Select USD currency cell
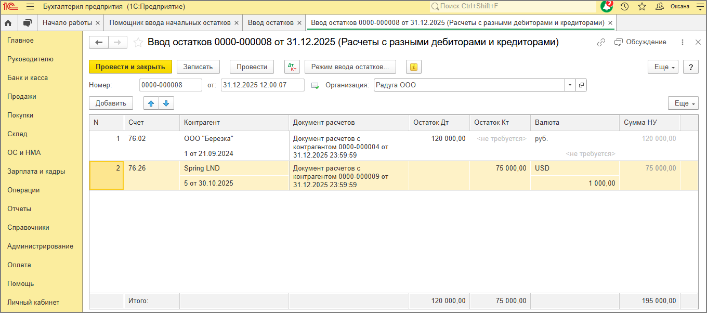 pyautogui.click(x=575, y=168)
